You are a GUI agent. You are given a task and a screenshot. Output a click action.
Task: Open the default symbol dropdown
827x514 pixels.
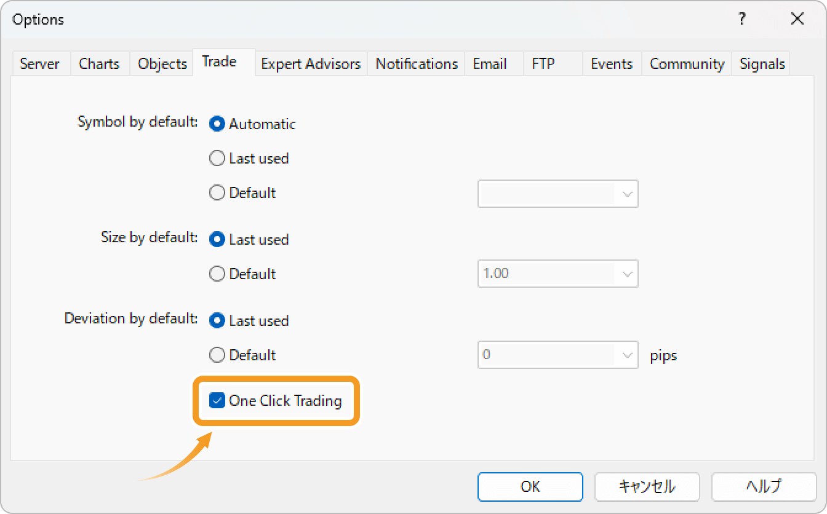tap(627, 194)
